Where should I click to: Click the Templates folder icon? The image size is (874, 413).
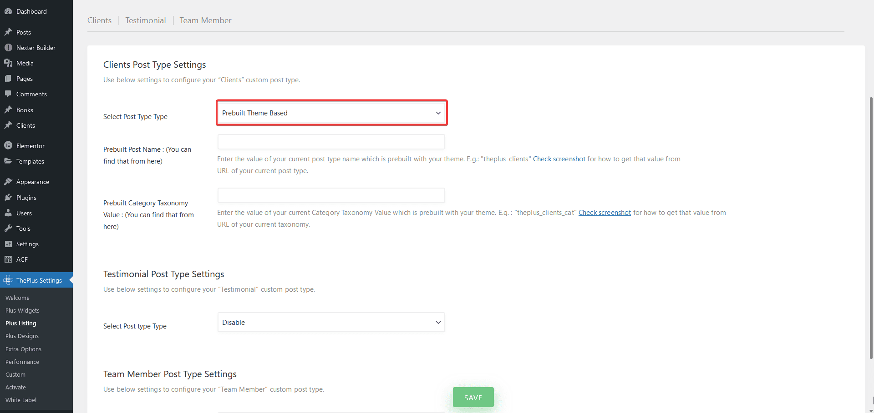tap(8, 161)
